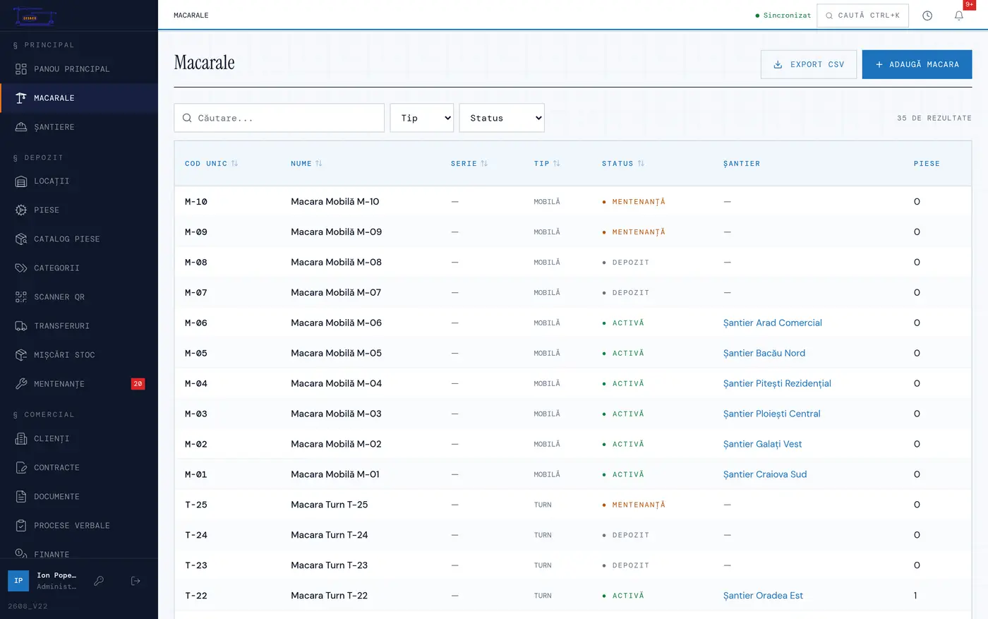The height and width of the screenshot is (619, 988).
Task: Open the history clock icon
Action: point(927,16)
